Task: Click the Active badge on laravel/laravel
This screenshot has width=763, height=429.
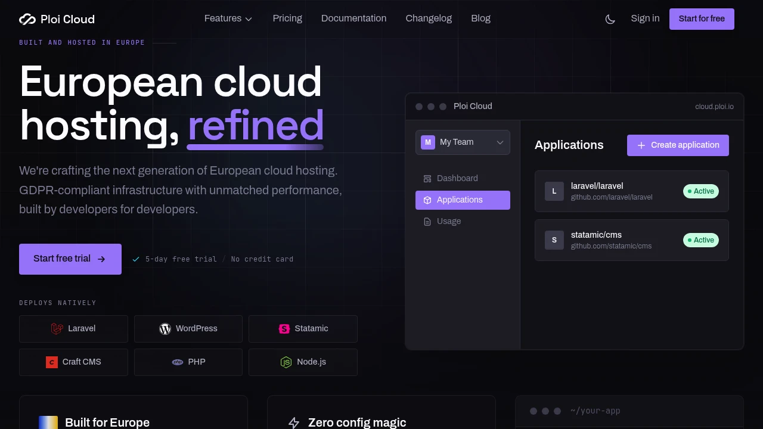Action: 701,191
